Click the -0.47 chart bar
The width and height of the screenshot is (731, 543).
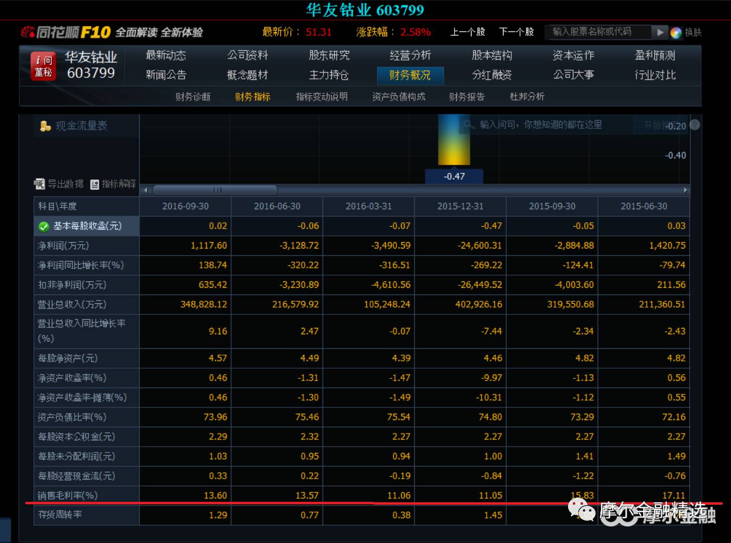[x=454, y=140]
